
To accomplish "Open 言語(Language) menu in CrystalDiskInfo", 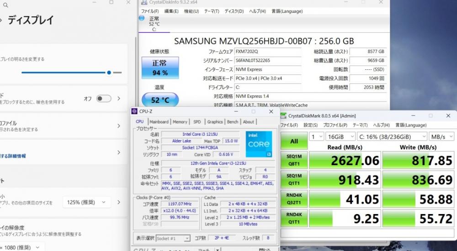I will click(287, 11).
